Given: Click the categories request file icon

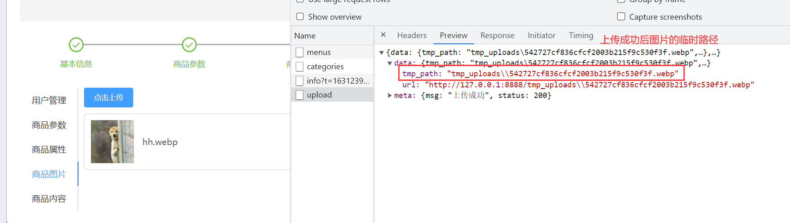Looking at the screenshot, I should click(x=300, y=66).
